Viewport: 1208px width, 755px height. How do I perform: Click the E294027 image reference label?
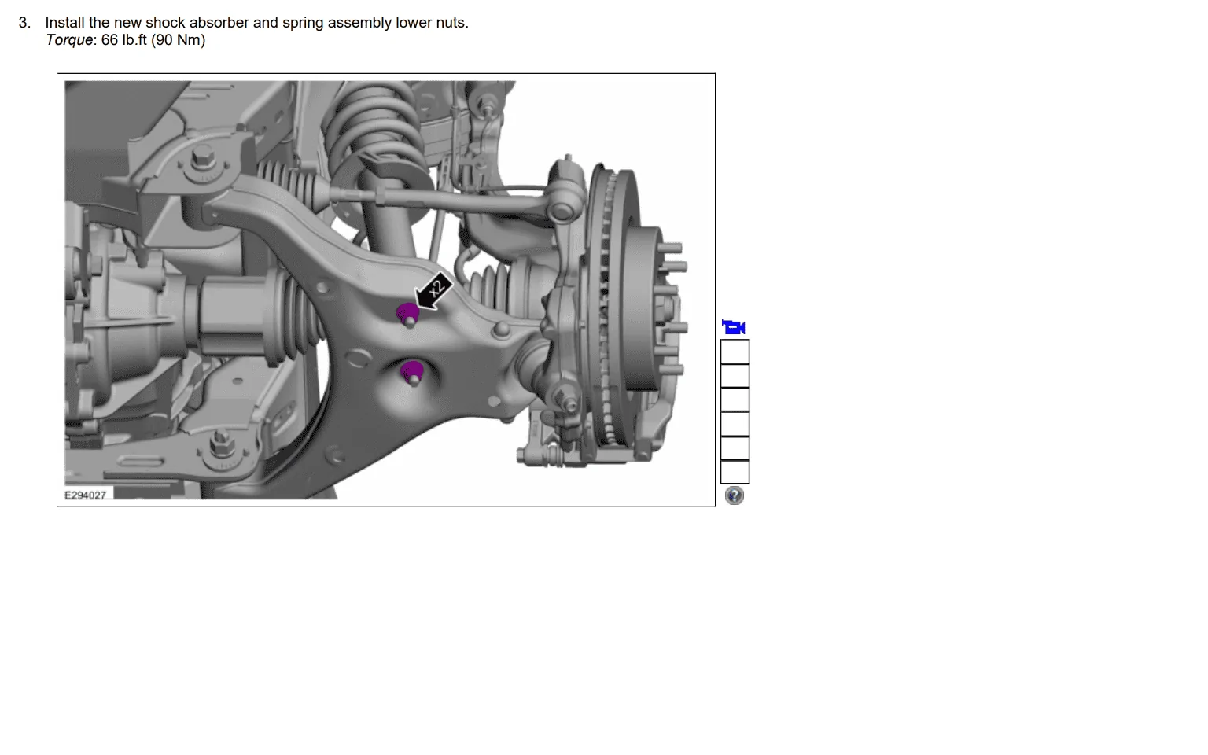[85, 495]
